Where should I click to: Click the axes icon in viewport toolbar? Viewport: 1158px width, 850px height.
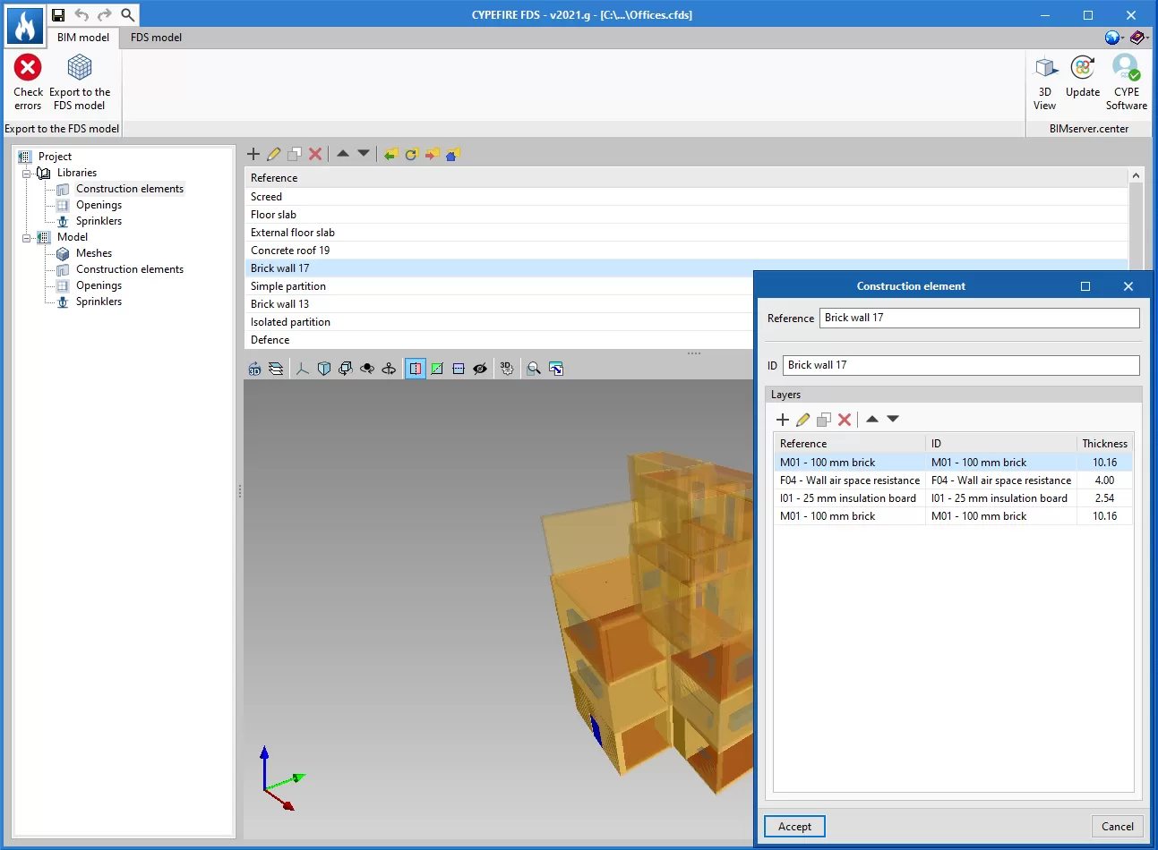303,369
